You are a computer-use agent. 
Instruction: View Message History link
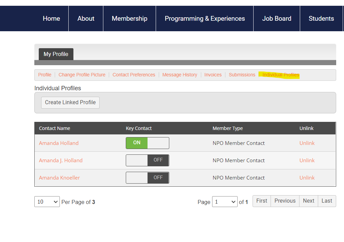pyautogui.click(x=180, y=75)
